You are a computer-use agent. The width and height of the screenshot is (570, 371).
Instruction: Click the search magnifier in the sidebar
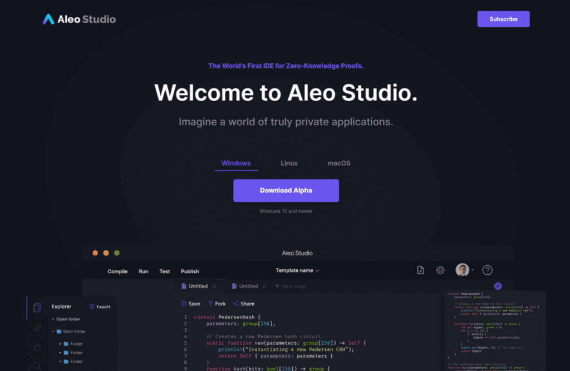pyautogui.click(x=37, y=365)
